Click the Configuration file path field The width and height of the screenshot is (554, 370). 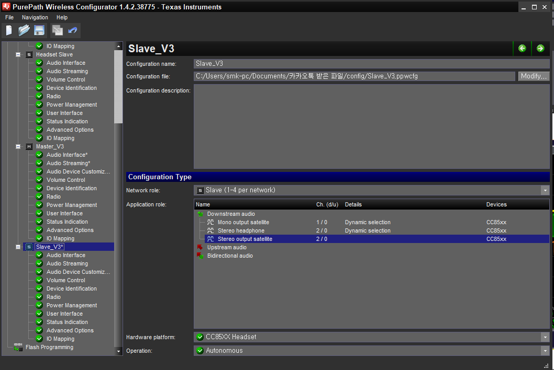354,76
